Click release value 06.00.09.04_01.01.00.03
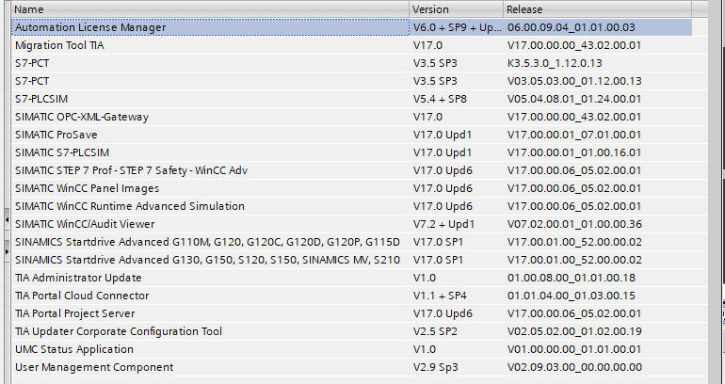The width and height of the screenshot is (725, 384). [571, 27]
